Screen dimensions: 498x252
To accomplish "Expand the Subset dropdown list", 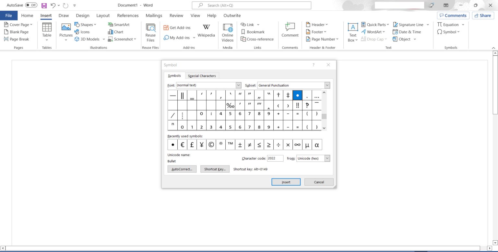I will point(327,85).
